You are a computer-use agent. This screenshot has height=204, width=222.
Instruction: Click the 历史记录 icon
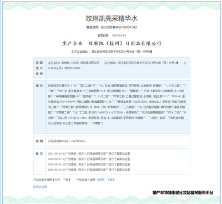click(34, 187)
